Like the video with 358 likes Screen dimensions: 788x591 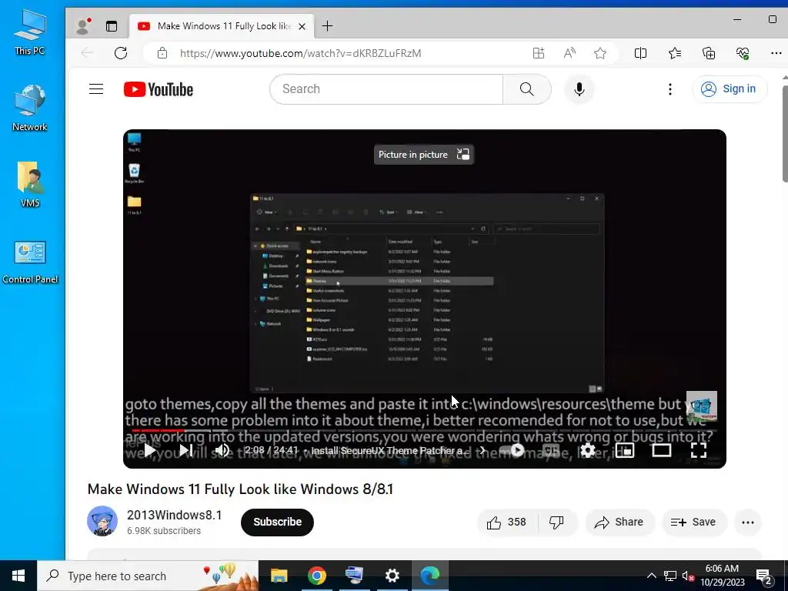506,523
